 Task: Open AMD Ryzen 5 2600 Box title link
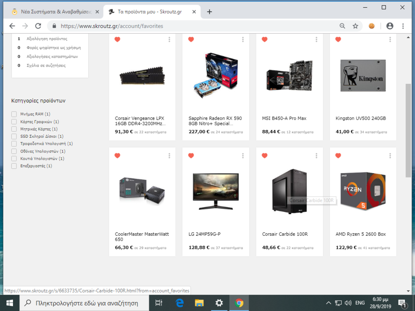pyautogui.click(x=361, y=234)
